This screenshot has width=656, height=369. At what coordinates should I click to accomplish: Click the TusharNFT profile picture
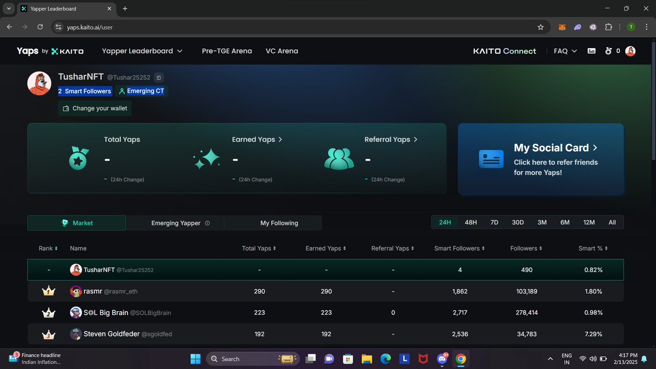coord(39,83)
